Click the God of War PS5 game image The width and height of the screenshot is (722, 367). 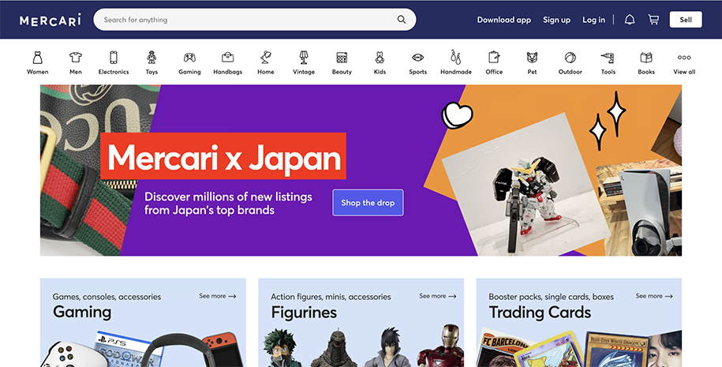[x=128, y=350]
